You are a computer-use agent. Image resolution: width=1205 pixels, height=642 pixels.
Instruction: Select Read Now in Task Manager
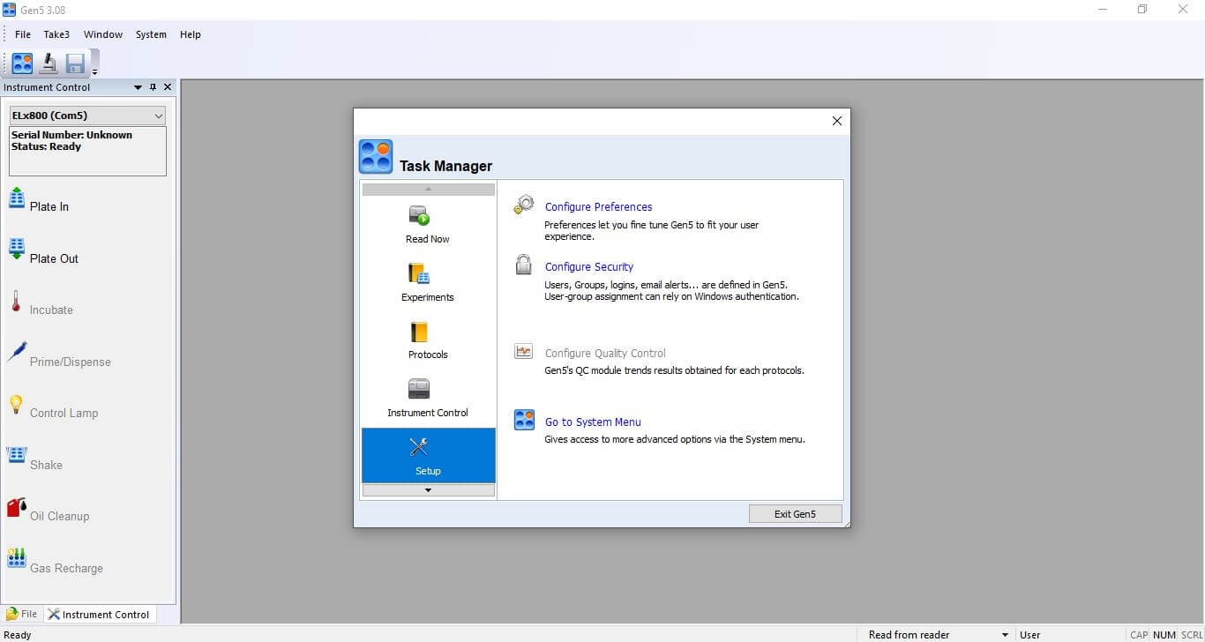[x=428, y=224]
